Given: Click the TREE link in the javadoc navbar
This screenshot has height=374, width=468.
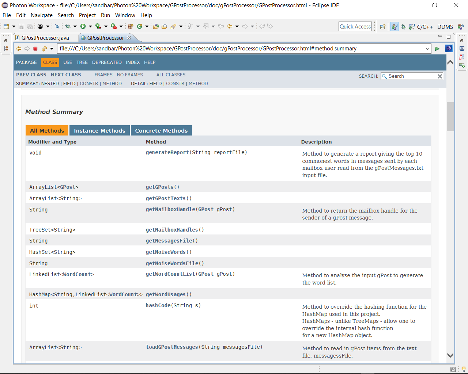Looking at the screenshot, I should point(82,62).
